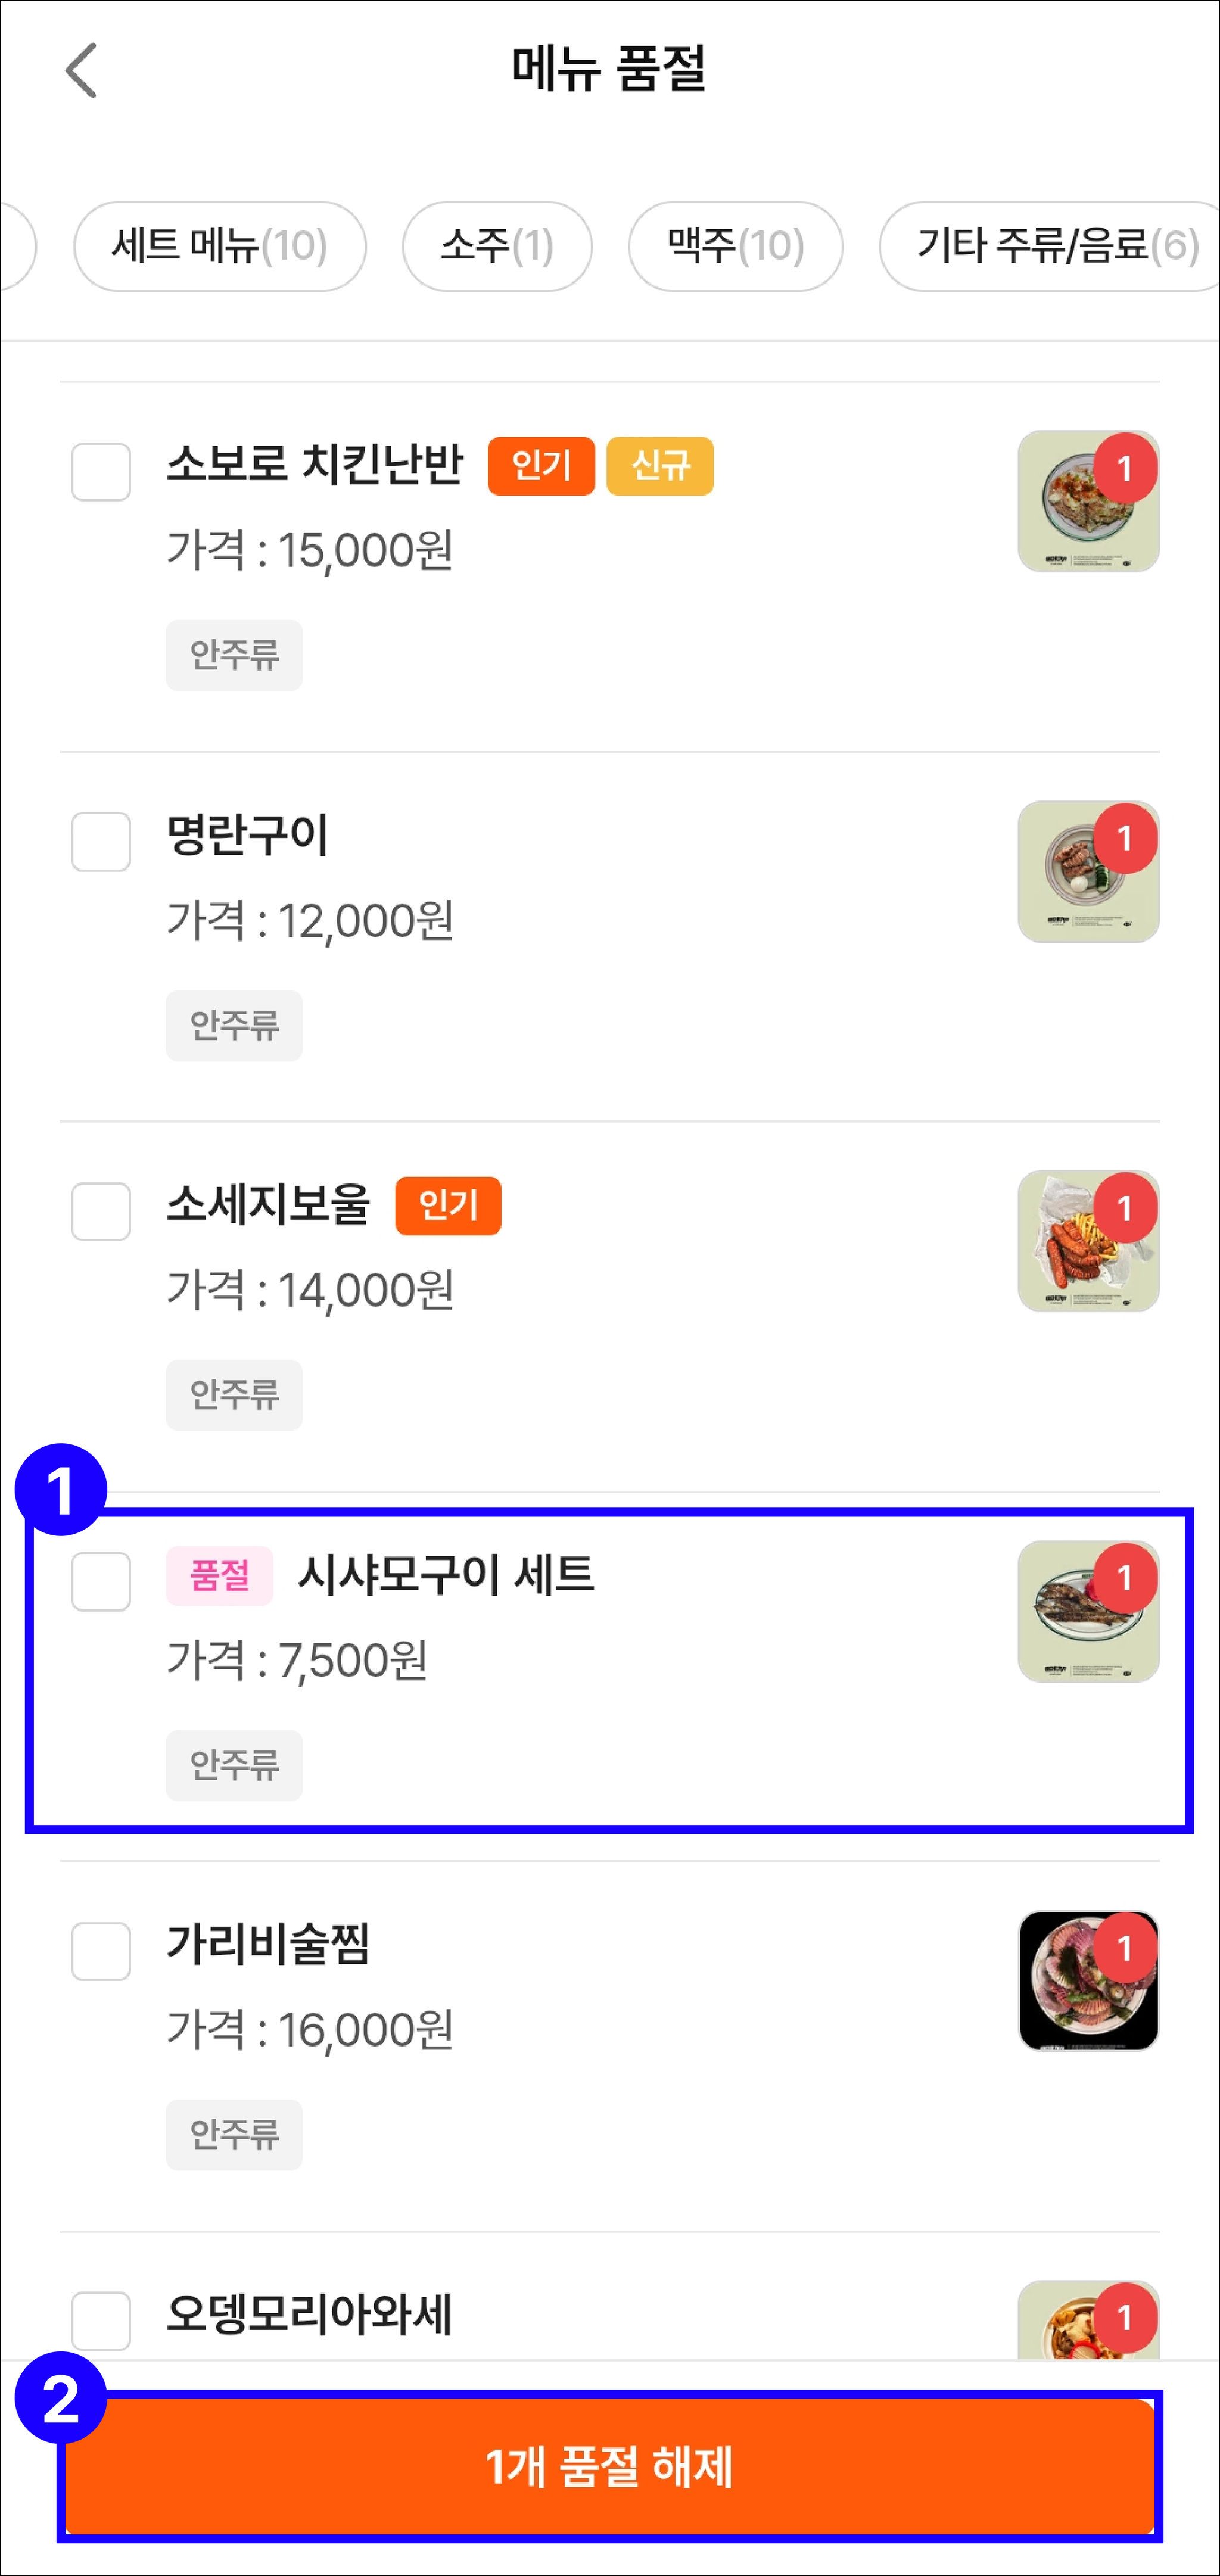
Task: Switch to the 세트 메뉴(10) category tab
Action: point(220,246)
